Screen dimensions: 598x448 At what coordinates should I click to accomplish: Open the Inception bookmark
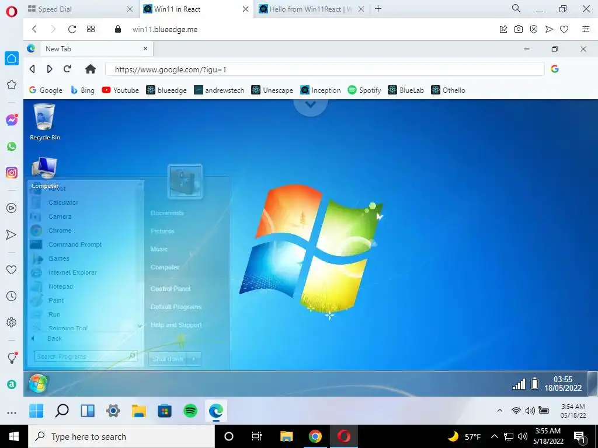coord(321,90)
